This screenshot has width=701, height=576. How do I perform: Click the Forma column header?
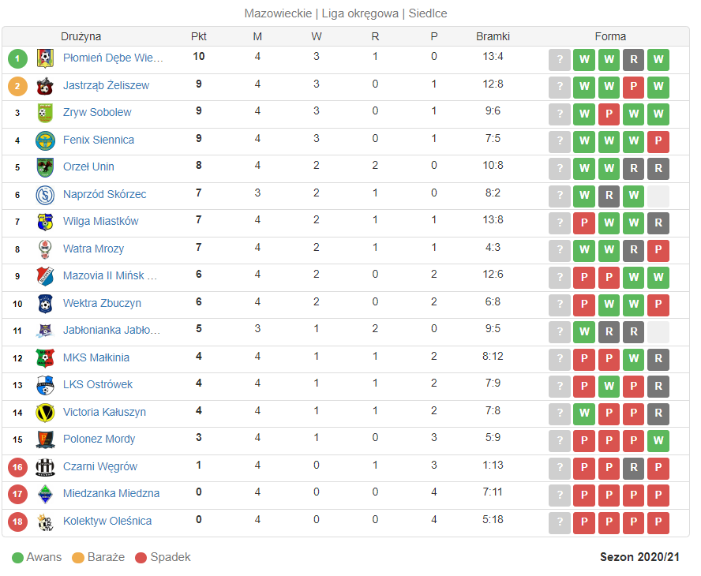(x=610, y=36)
